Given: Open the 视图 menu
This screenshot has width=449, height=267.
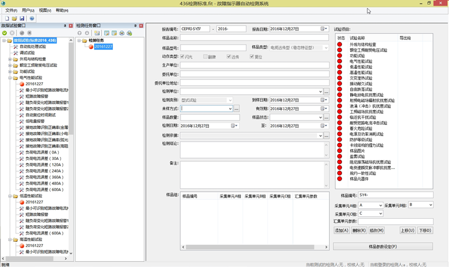Looking at the screenshot, I should [45, 11].
